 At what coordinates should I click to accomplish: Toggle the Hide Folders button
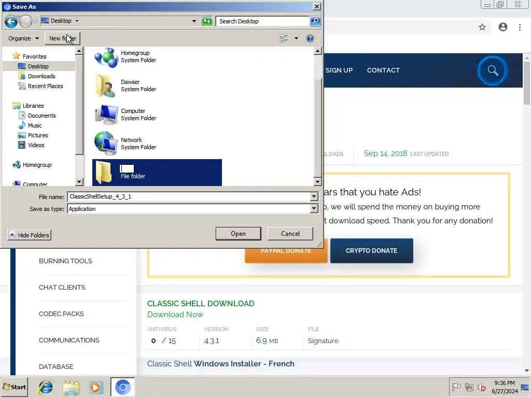(x=29, y=235)
